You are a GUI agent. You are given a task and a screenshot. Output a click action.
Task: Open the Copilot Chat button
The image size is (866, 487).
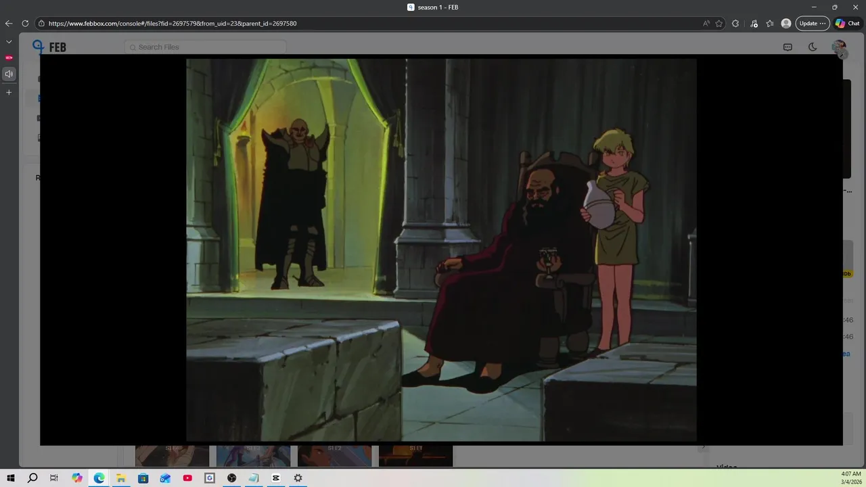point(848,23)
